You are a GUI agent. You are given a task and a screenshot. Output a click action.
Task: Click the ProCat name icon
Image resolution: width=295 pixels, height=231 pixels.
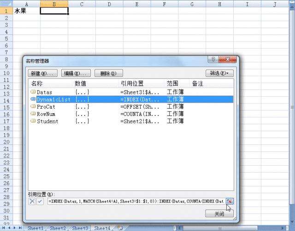pyautogui.click(x=33, y=106)
